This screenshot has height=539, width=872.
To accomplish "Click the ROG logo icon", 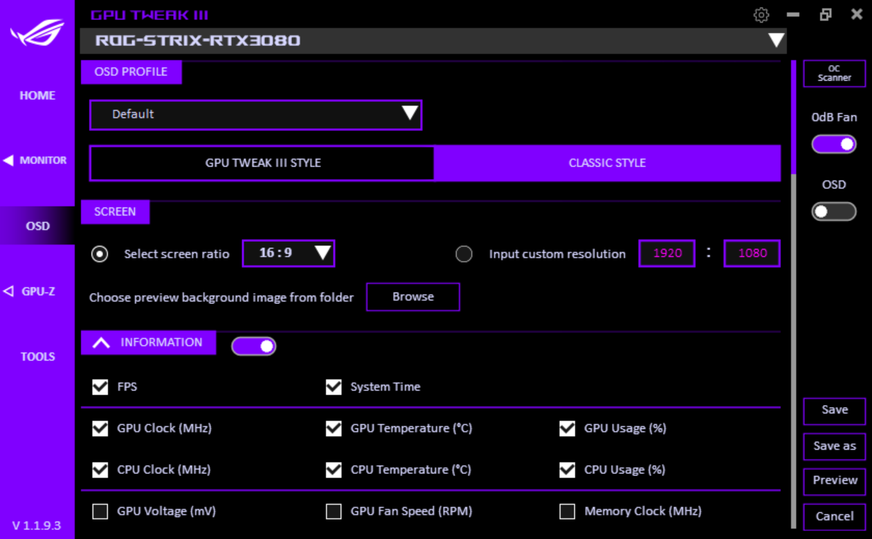I will coord(37,32).
